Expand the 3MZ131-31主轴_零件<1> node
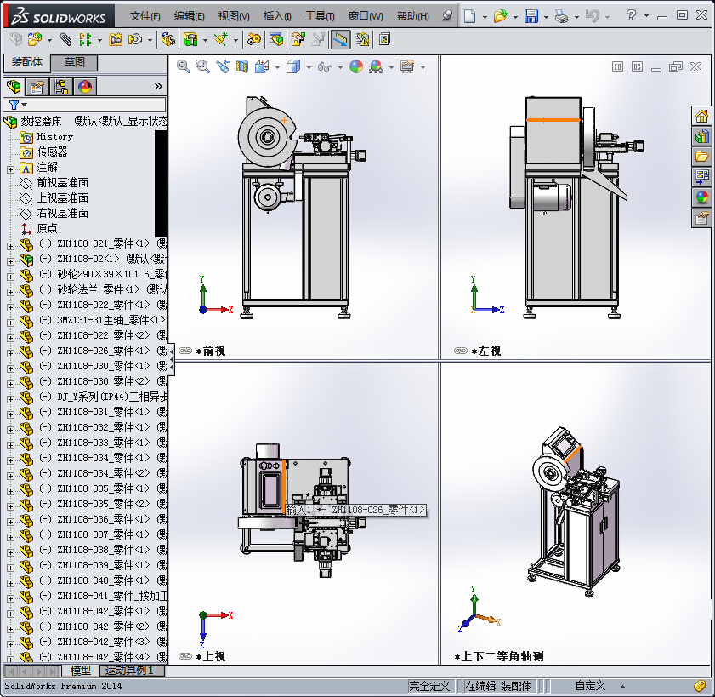The width and height of the screenshot is (715, 697). pyautogui.click(x=10, y=323)
